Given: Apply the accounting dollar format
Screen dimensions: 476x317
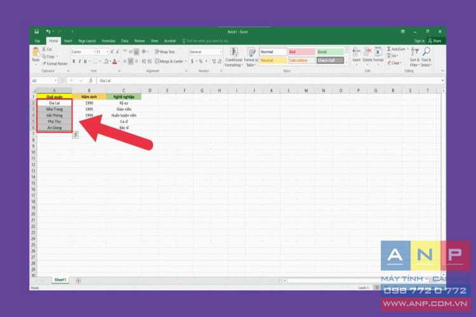Looking at the screenshot, I should [x=192, y=61].
